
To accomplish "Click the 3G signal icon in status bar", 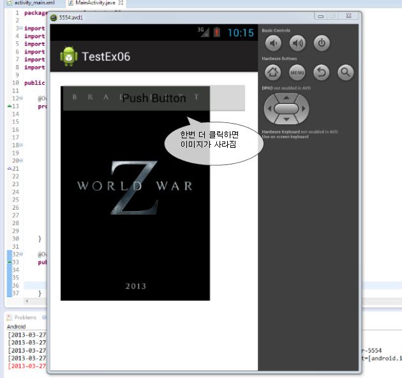I will click(204, 32).
